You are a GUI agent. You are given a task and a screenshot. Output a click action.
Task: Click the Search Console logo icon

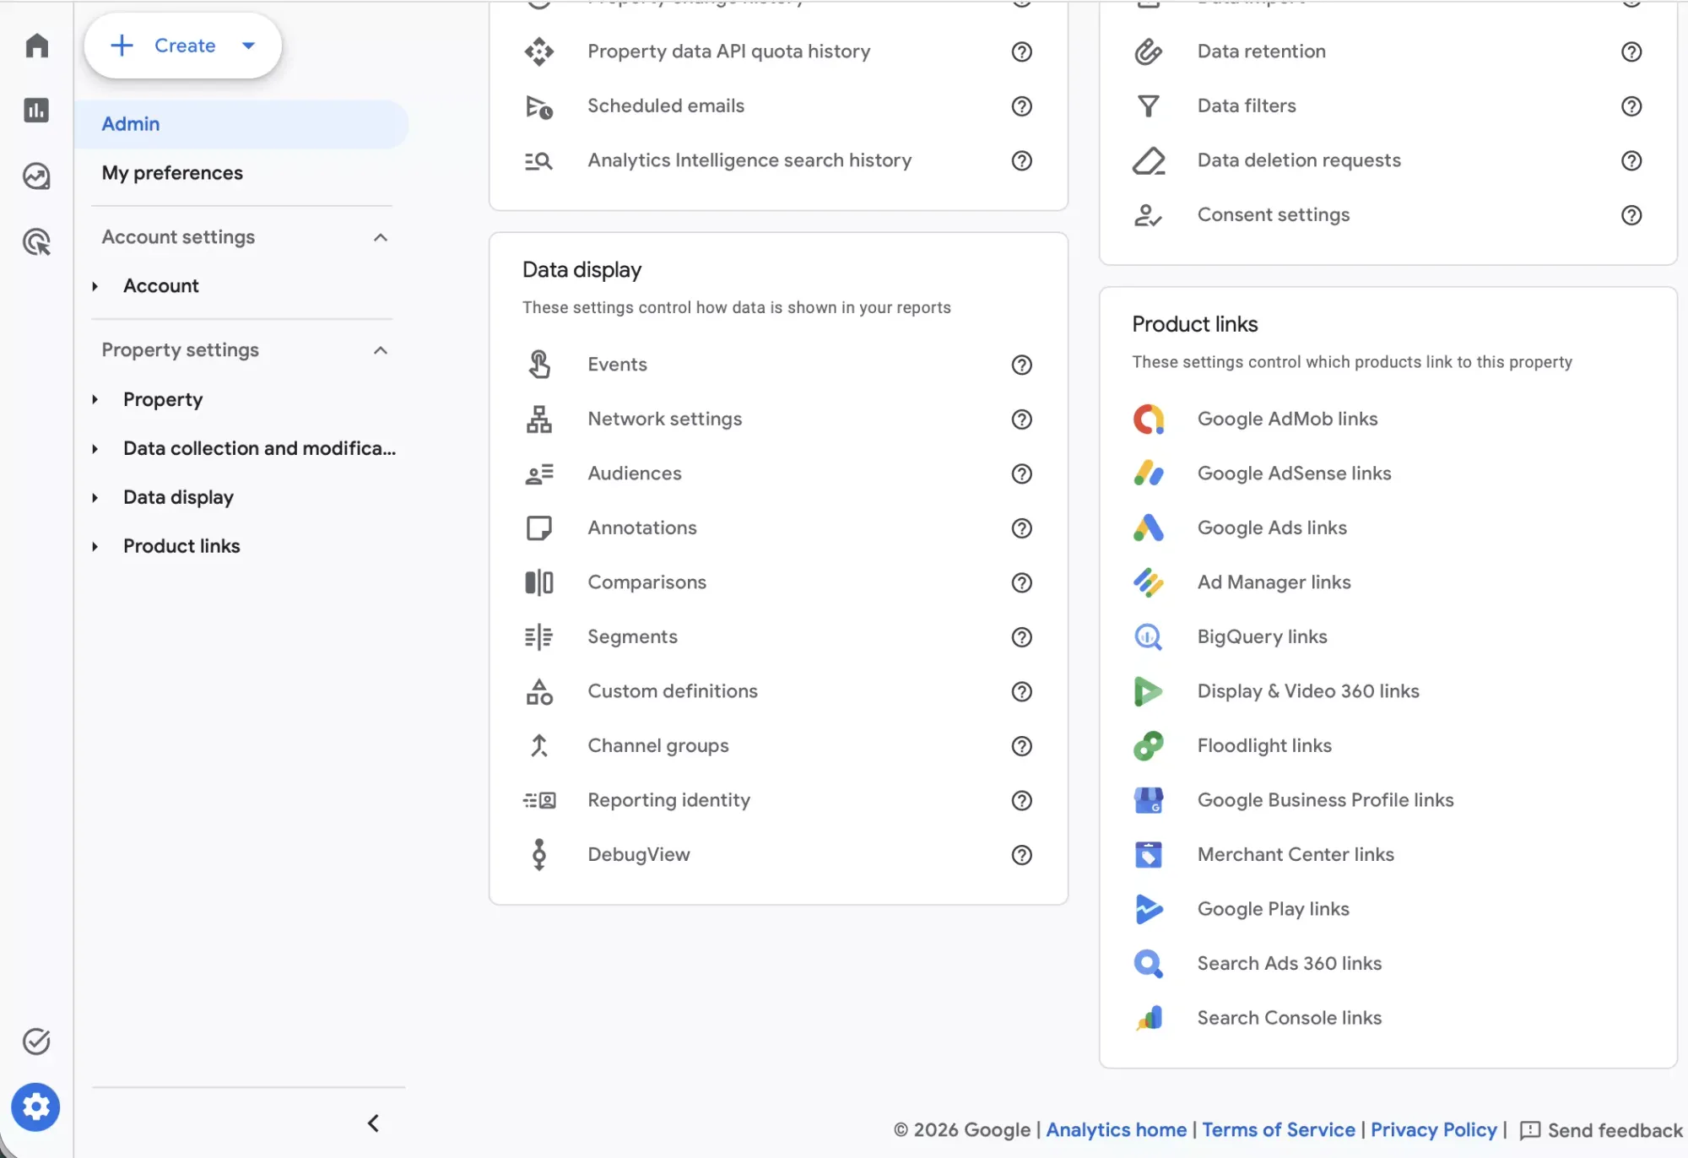tap(1149, 1018)
